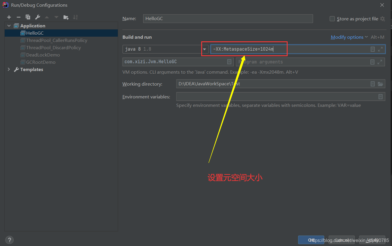Expand the Templates tree node

(9, 69)
